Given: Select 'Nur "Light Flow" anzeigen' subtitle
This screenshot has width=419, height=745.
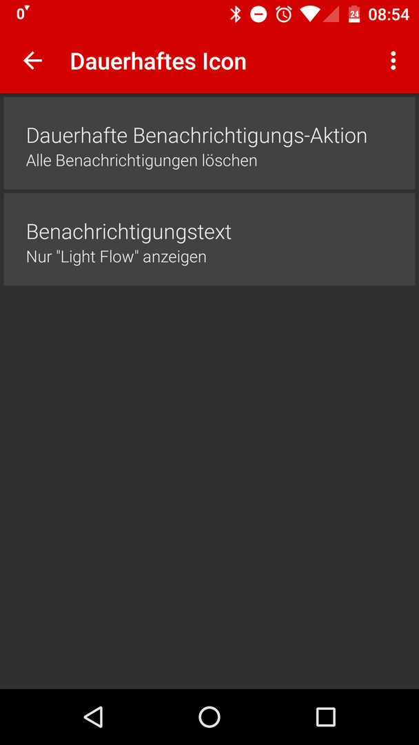Looking at the screenshot, I should [x=116, y=257].
